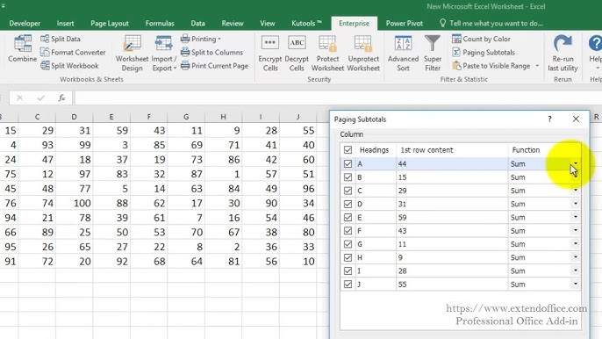The height and width of the screenshot is (339, 602).
Task: Click the Paging Subtotals button
Action: click(484, 53)
